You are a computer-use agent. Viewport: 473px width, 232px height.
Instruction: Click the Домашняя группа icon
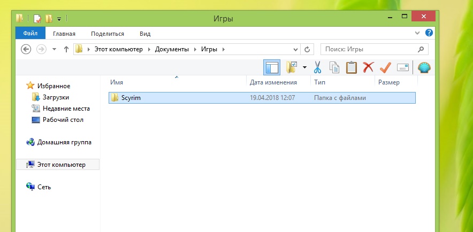(30, 142)
